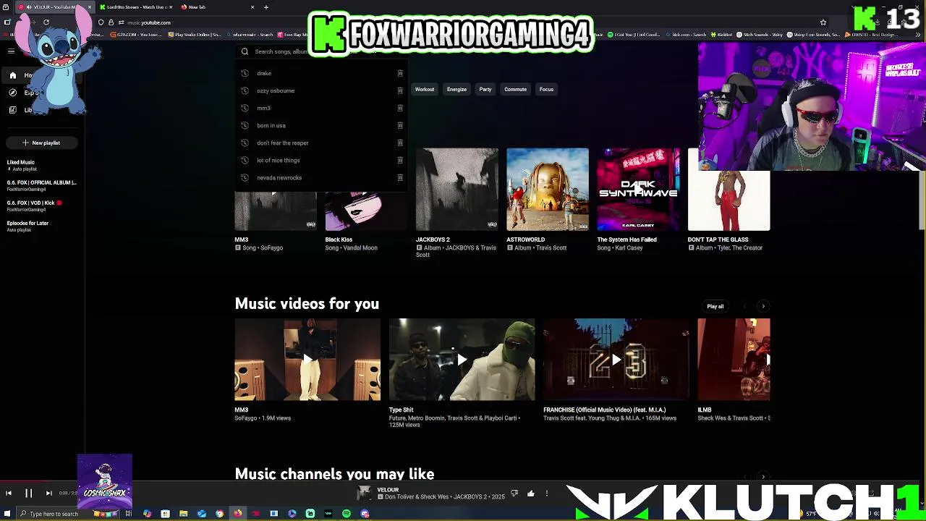926x521 pixels.
Task: Select the Commute mood chip
Action: point(516,90)
